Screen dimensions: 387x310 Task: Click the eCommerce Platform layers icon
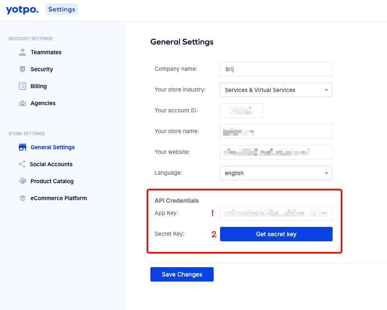pyautogui.click(x=23, y=198)
